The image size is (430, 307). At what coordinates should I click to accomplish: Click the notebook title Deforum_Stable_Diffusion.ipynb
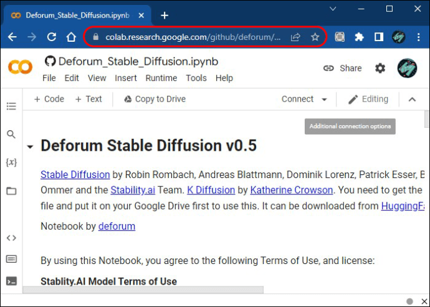[138, 62]
